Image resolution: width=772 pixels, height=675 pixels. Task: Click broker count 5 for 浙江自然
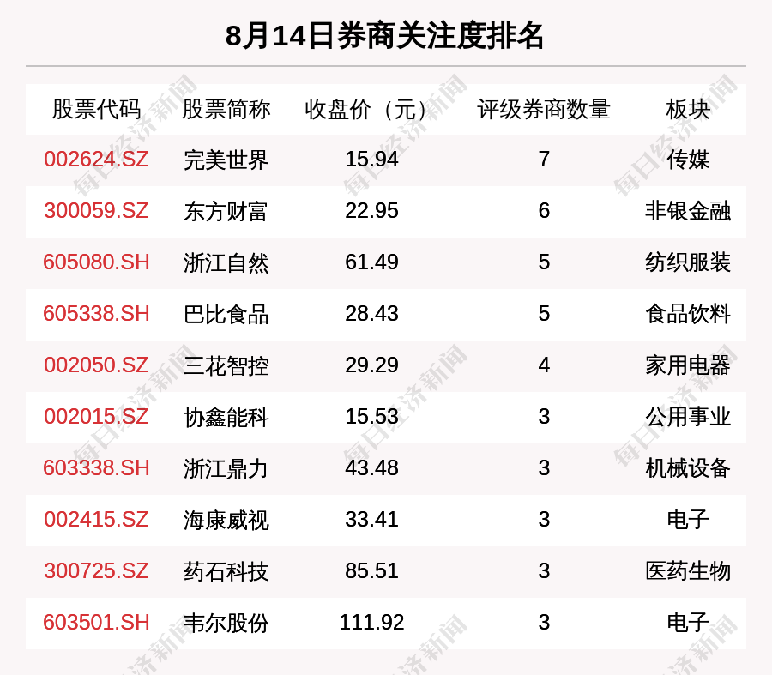(x=544, y=262)
